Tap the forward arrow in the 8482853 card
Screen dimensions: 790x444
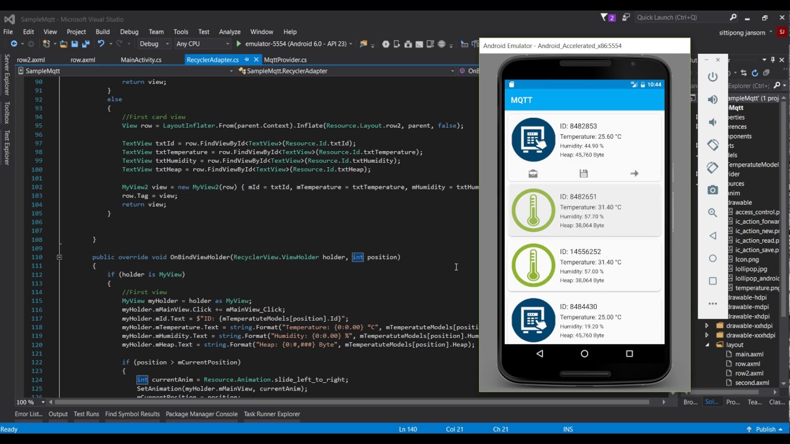[634, 174]
